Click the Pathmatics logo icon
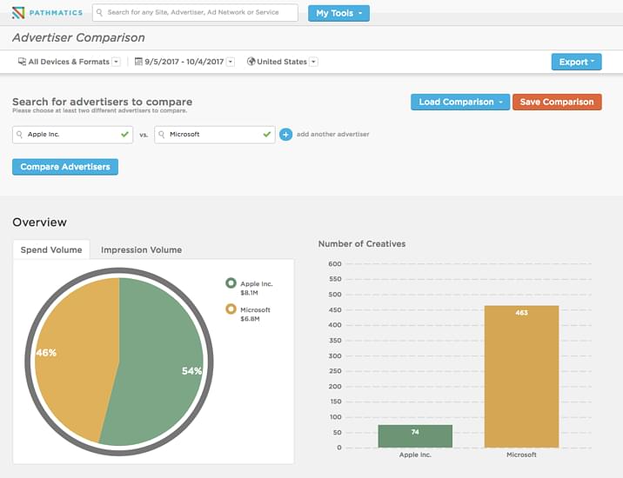Screen dimensions: 623x478 [x=18, y=13]
